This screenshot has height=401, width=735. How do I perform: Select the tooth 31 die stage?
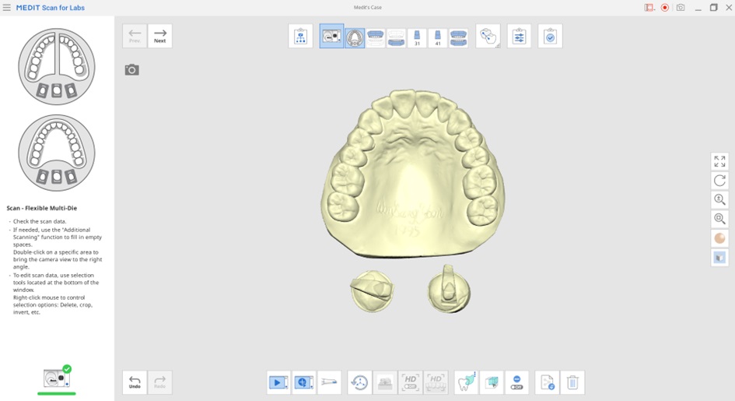click(x=417, y=37)
